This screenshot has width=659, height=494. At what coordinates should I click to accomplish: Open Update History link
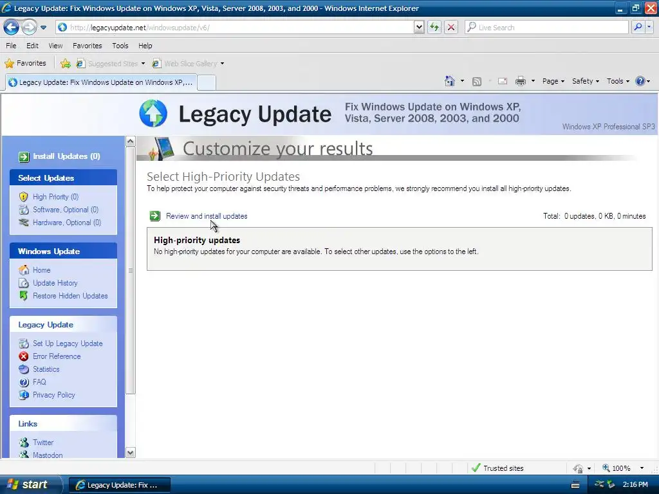[55, 283]
